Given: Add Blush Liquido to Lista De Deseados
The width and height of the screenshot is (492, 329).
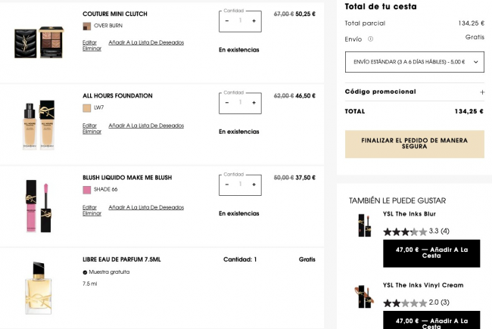Looking at the screenshot, I should pos(146,207).
